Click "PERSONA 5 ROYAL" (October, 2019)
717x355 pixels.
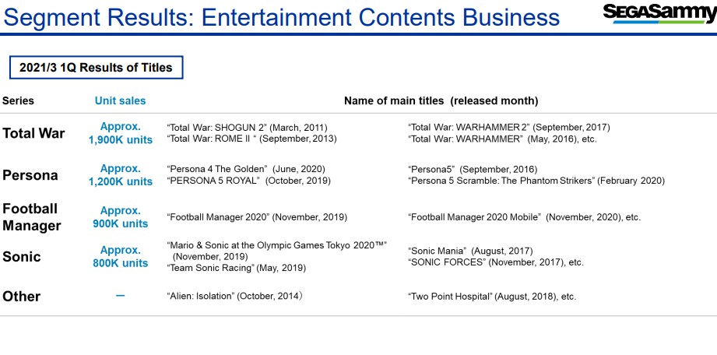tap(248, 181)
